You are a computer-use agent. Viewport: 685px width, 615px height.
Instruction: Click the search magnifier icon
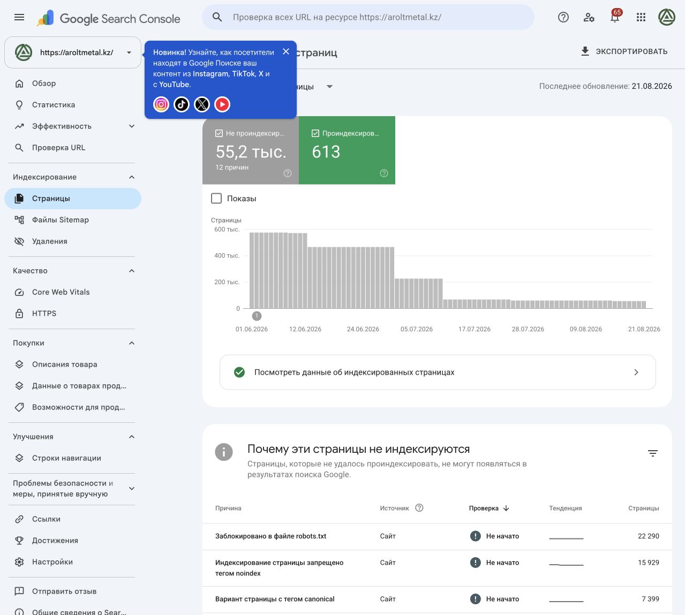pos(217,17)
